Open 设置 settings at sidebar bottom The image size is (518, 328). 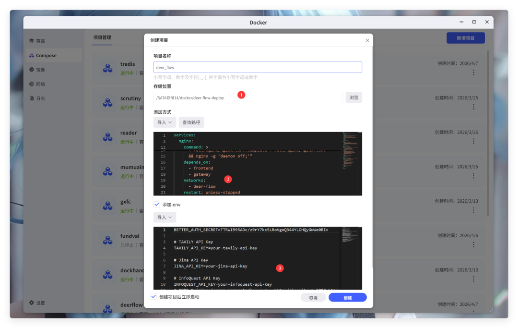(x=37, y=303)
